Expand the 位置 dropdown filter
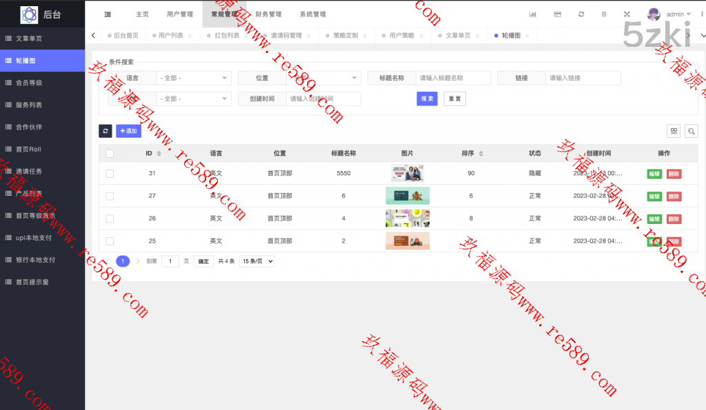706x410 pixels. (323, 78)
